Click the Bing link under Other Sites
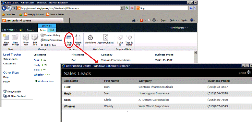Screen dimensions: 252x124 6,77
